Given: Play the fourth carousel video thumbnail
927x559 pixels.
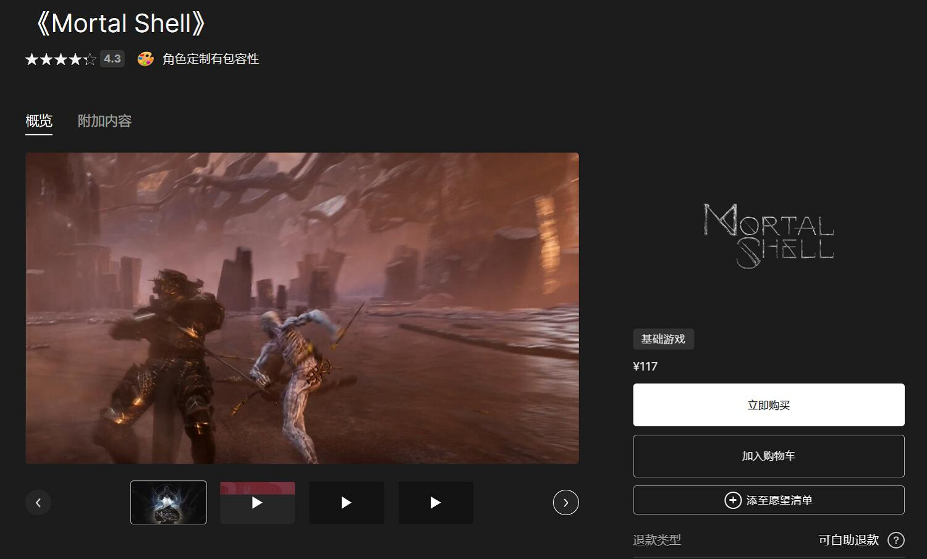Looking at the screenshot, I should (x=436, y=502).
